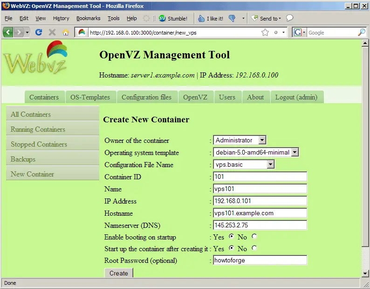The height and width of the screenshot is (289, 370).
Task: Open the Bookmarks menu
Action: pos(88,18)
